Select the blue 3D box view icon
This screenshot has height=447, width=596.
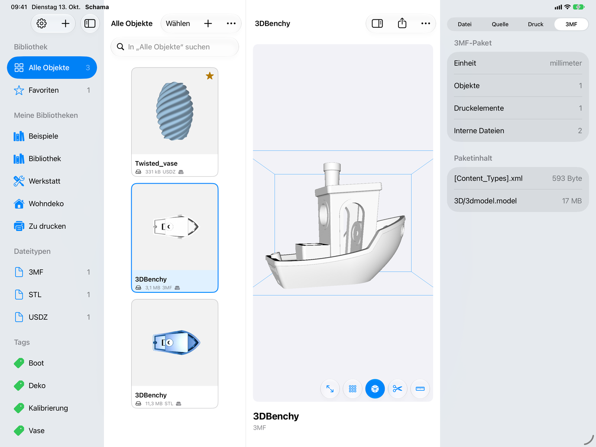tap(375, 389)
